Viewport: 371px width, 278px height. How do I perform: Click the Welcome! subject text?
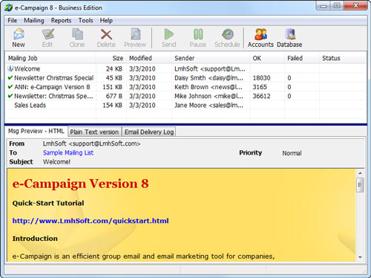(56, 162)
